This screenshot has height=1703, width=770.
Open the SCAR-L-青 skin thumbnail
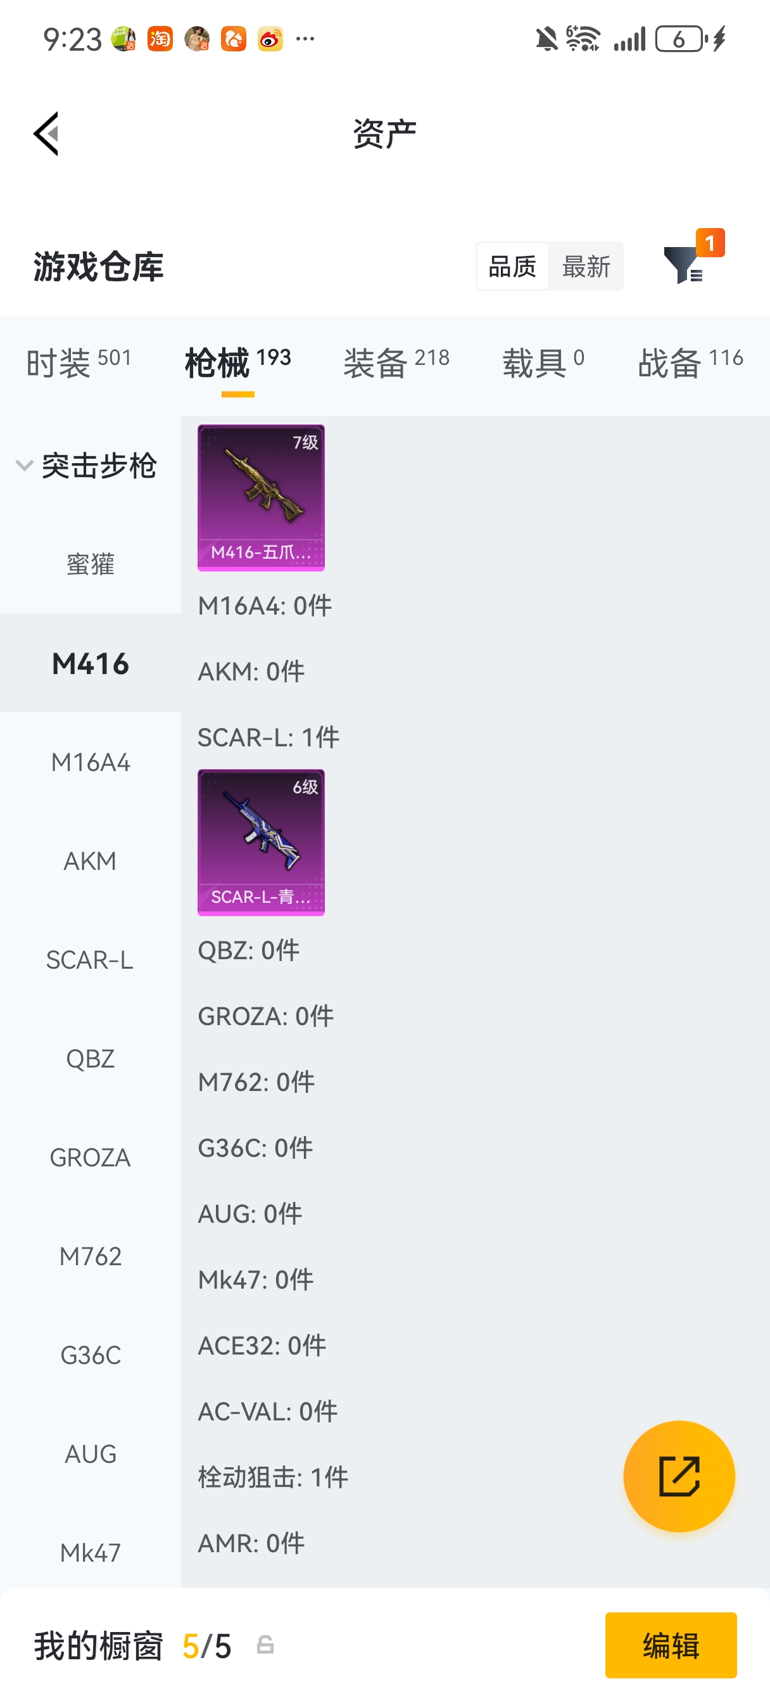261,841
